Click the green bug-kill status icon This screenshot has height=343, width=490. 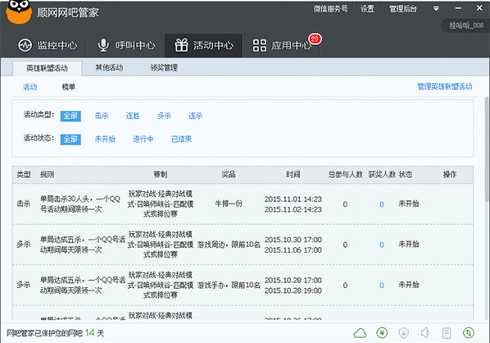click(382, 333)
